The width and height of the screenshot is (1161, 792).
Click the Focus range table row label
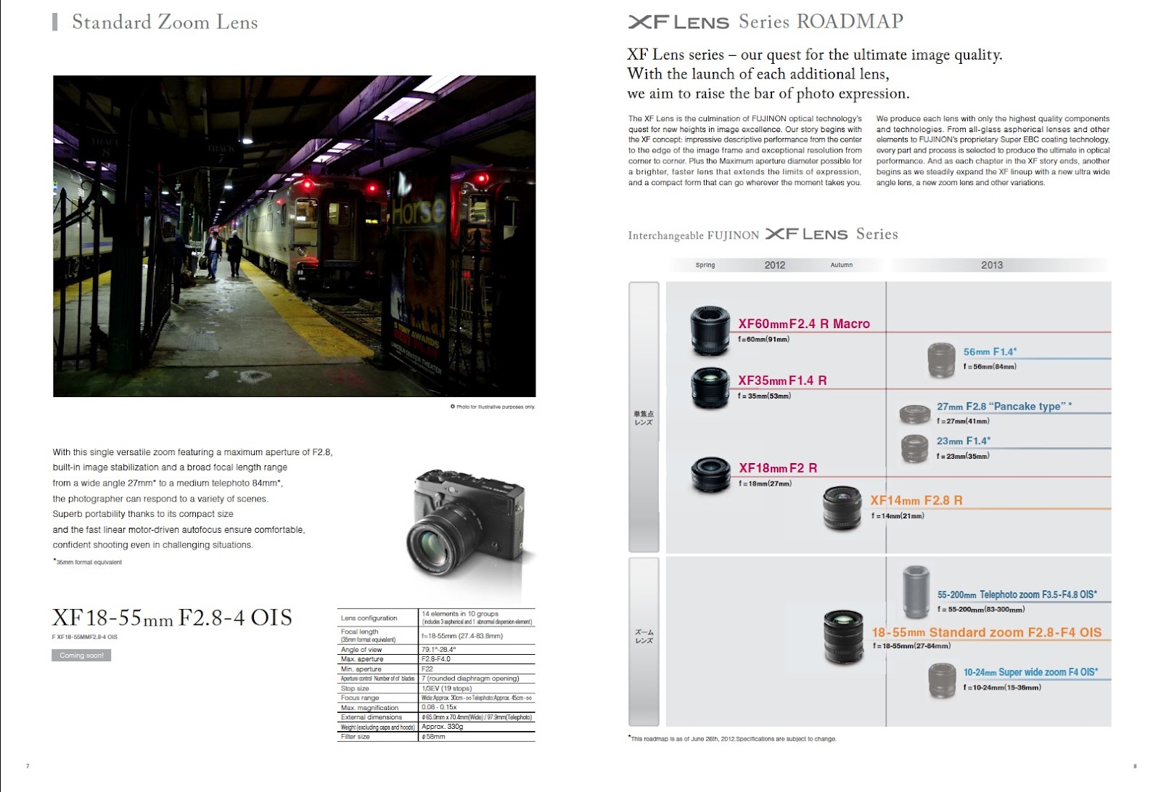point(360,698)
